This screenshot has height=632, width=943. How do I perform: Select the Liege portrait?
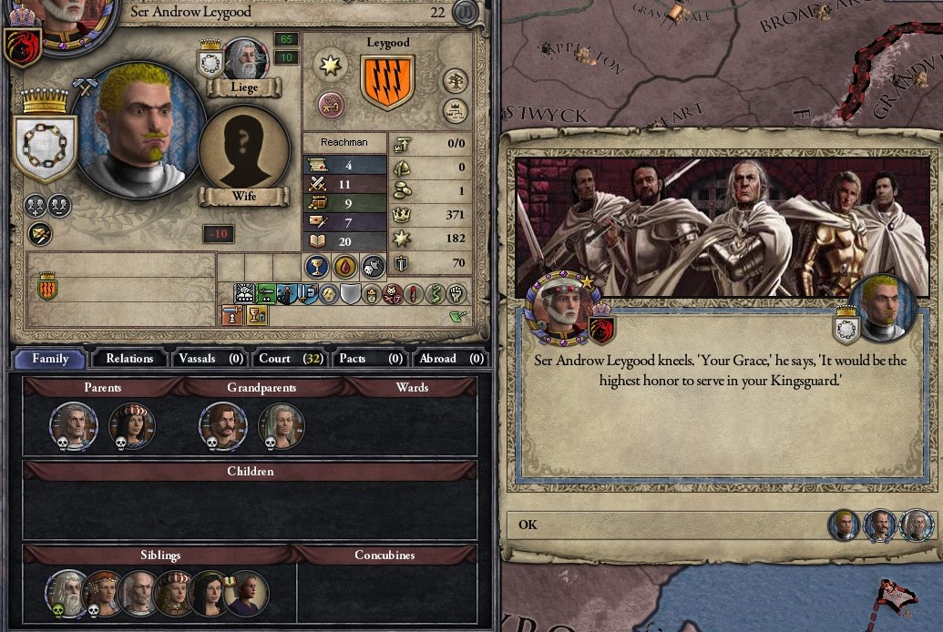click(x=245, y=59)
